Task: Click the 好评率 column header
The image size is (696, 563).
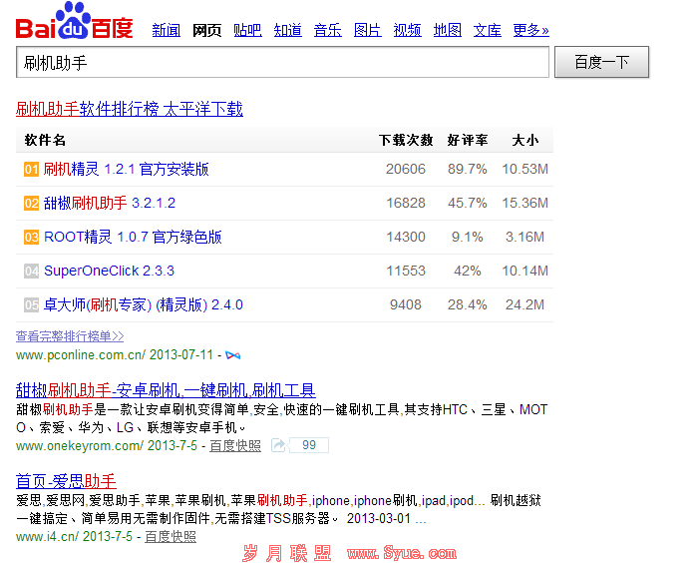Action: coord(468,141)
